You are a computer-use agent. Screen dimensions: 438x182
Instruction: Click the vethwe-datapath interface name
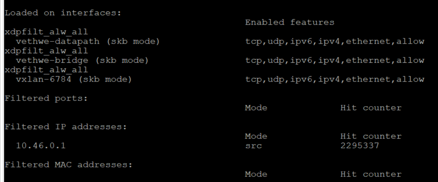tap(58, 41)
